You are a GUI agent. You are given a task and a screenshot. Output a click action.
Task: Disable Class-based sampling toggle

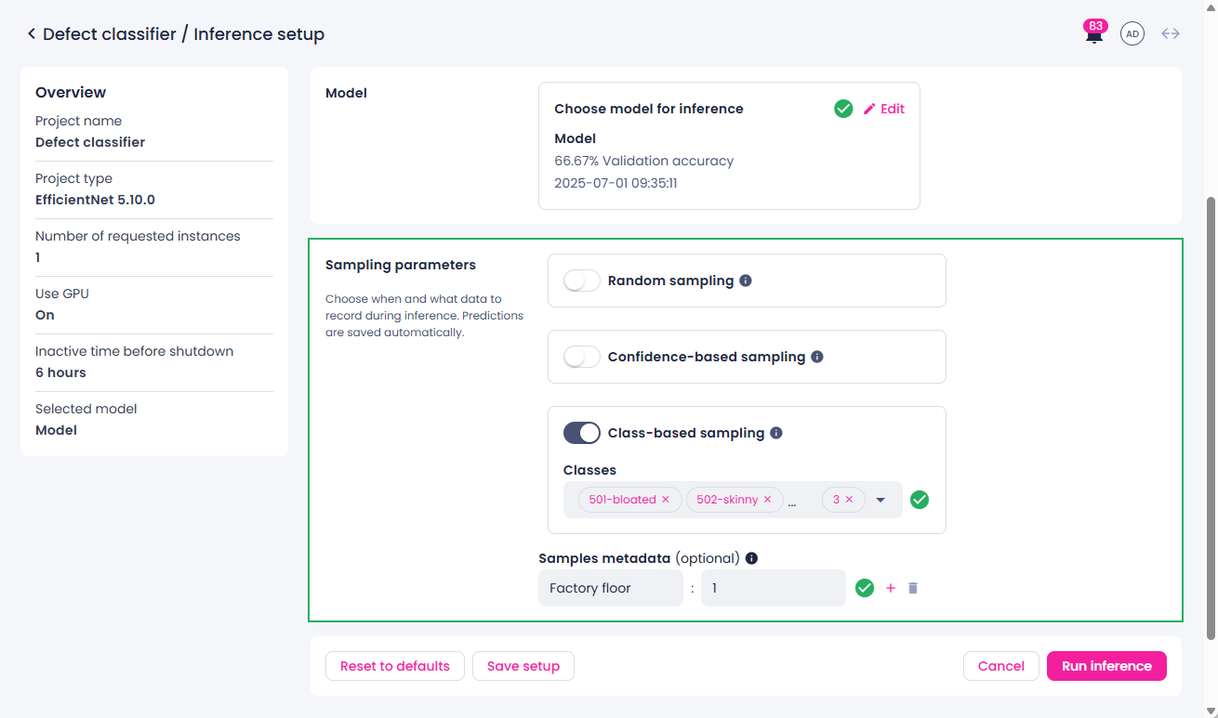(582, 433)
